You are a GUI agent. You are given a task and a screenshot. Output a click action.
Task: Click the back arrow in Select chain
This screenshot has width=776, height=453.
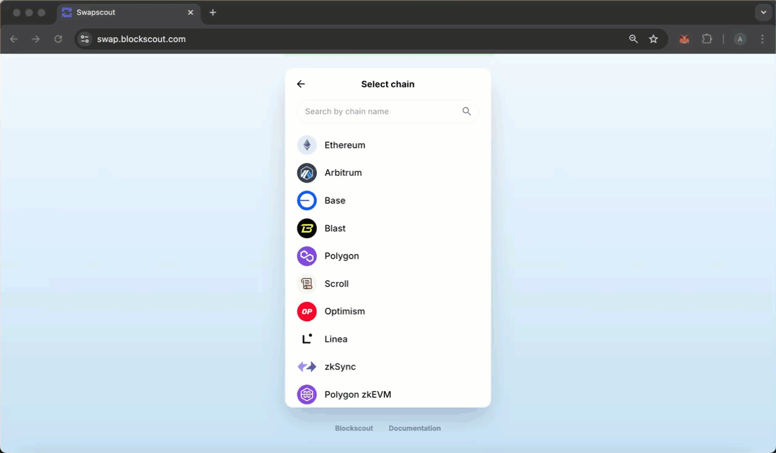301,84
